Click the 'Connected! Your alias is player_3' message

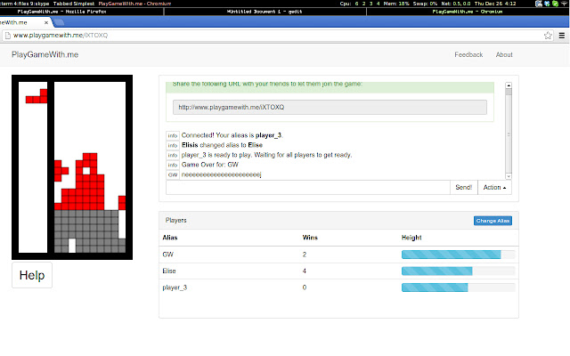click(232, 135)
